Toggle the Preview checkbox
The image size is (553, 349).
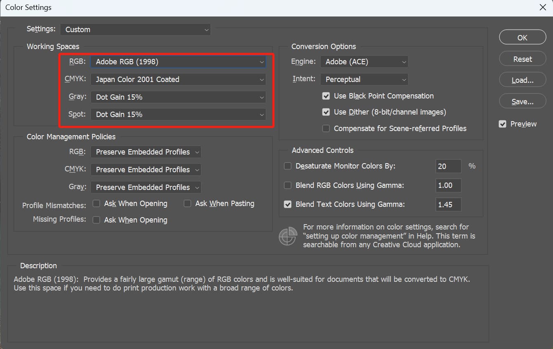coord(502,124)
